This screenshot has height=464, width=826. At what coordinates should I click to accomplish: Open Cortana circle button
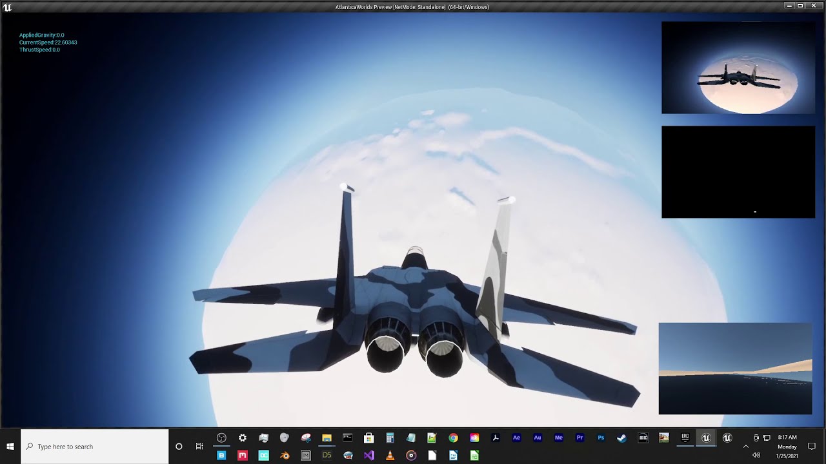(x=179, y=447)
